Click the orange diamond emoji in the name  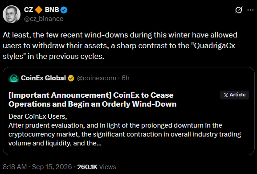tap(39, 10)
